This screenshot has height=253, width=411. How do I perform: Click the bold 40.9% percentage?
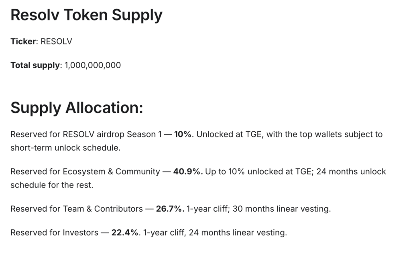click(188, 171)
